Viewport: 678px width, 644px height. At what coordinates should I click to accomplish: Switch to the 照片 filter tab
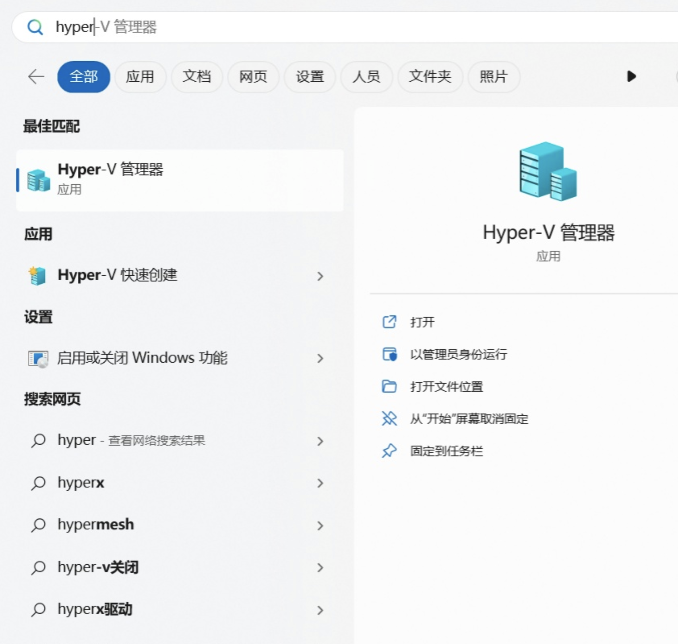click(x=494, y=76)
